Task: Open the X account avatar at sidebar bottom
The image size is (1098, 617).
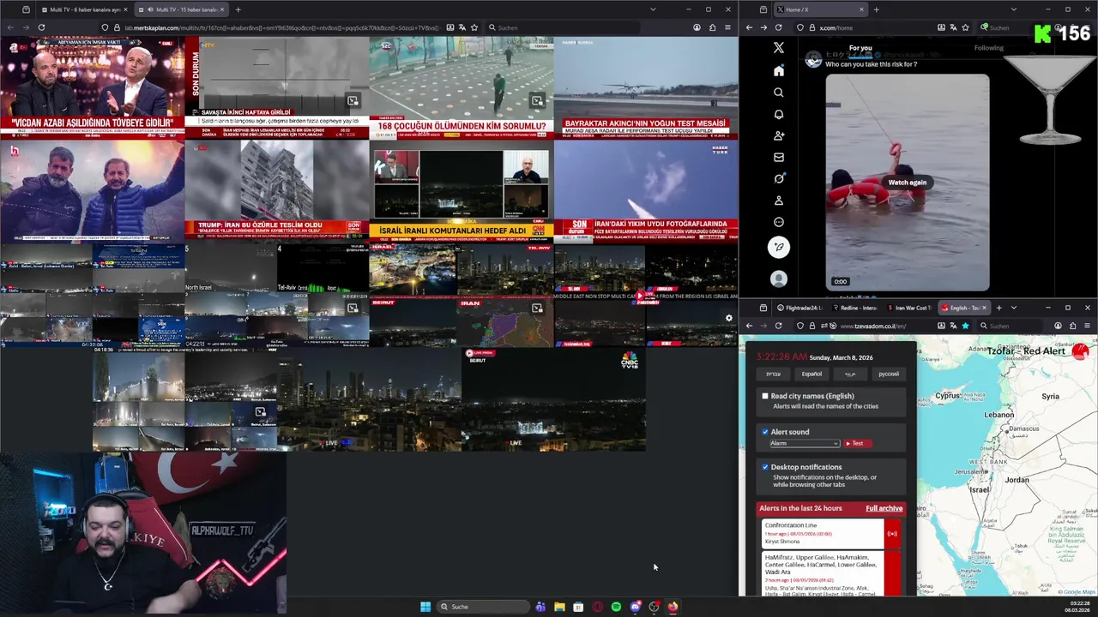Action: pyautogui.click(x=778, y=279)
